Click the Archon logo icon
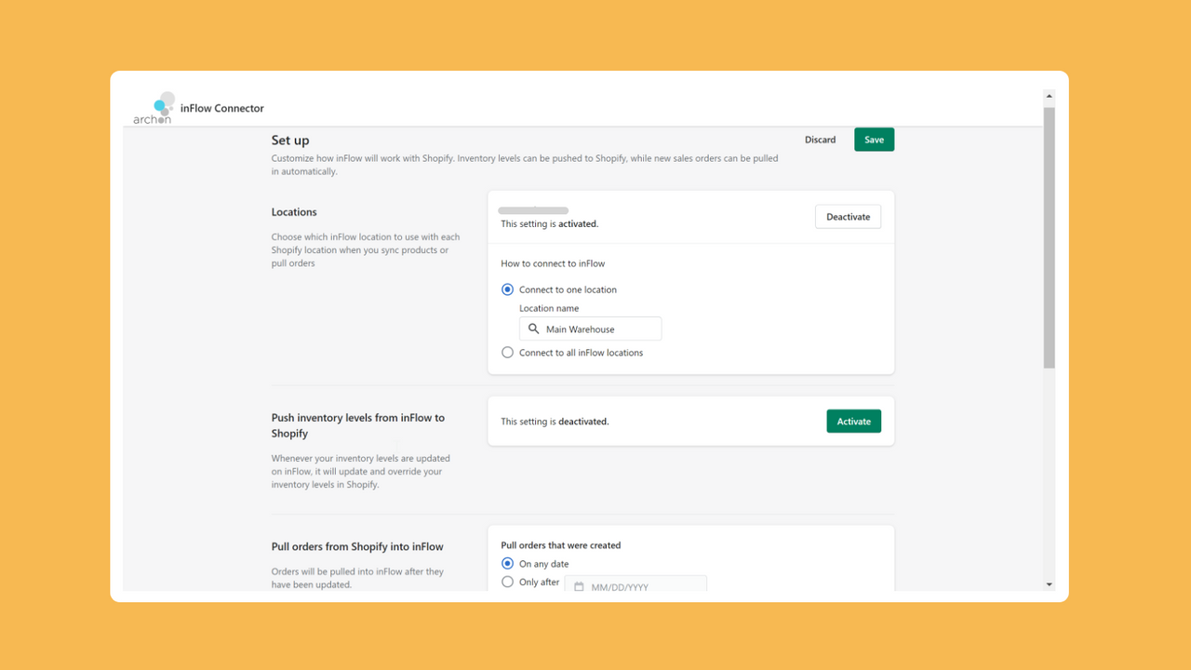The height and width of the screenshot is (670, 1191). [154, 108]
